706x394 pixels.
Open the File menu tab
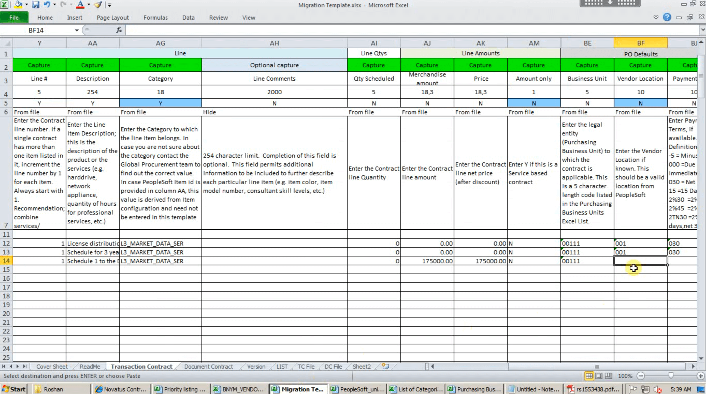13,17
